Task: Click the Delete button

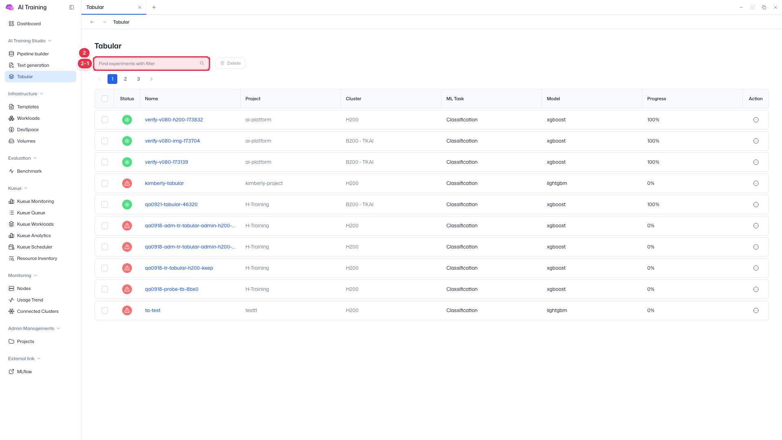Action: click(x=230, y=63)
